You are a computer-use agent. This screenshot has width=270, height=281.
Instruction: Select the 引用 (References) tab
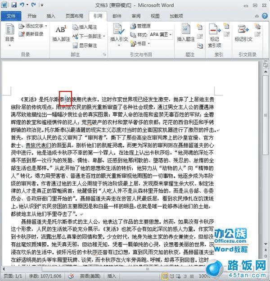(x=98, y=16)
